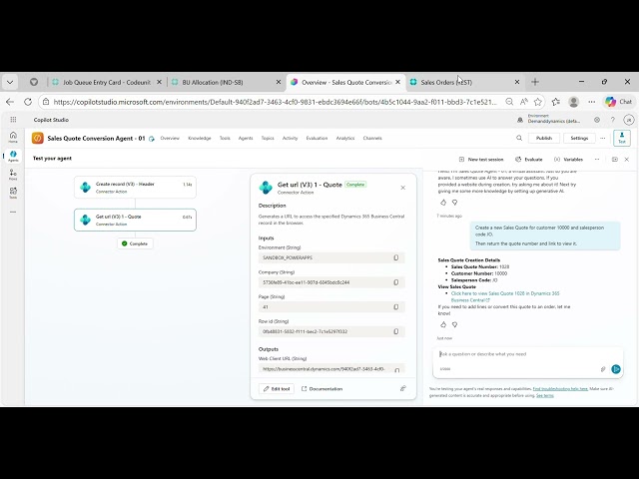Image resolution: width=639 pixels, height=479 pixels.
Task: Thumbs down the greeting message
Action: point(455,202)
